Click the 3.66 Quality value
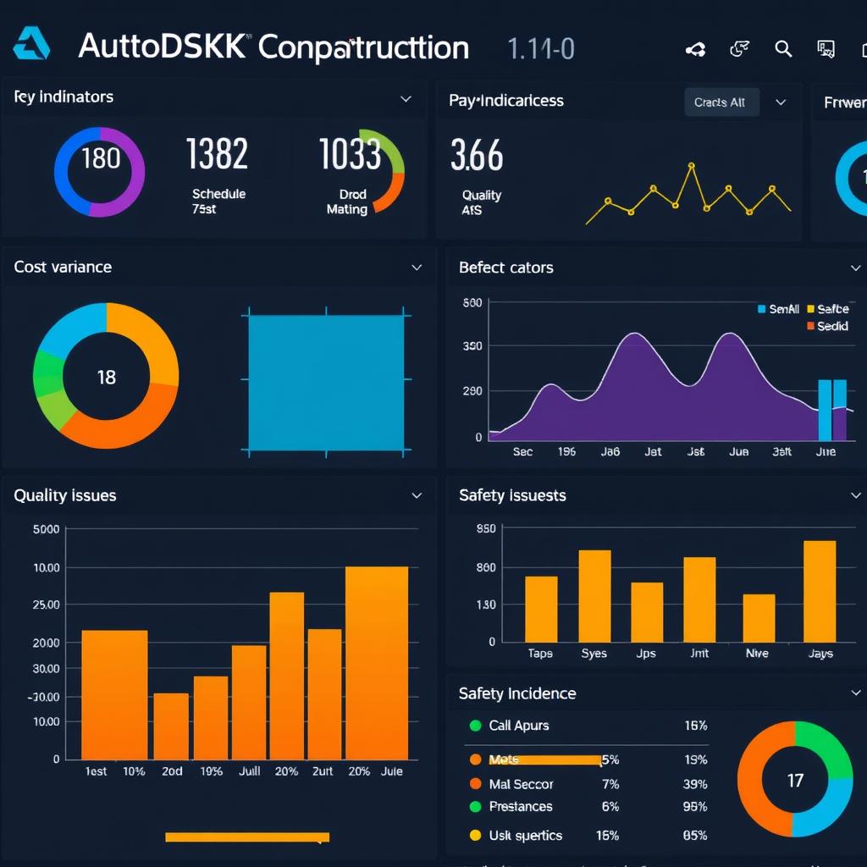 (x=477, y=155)
